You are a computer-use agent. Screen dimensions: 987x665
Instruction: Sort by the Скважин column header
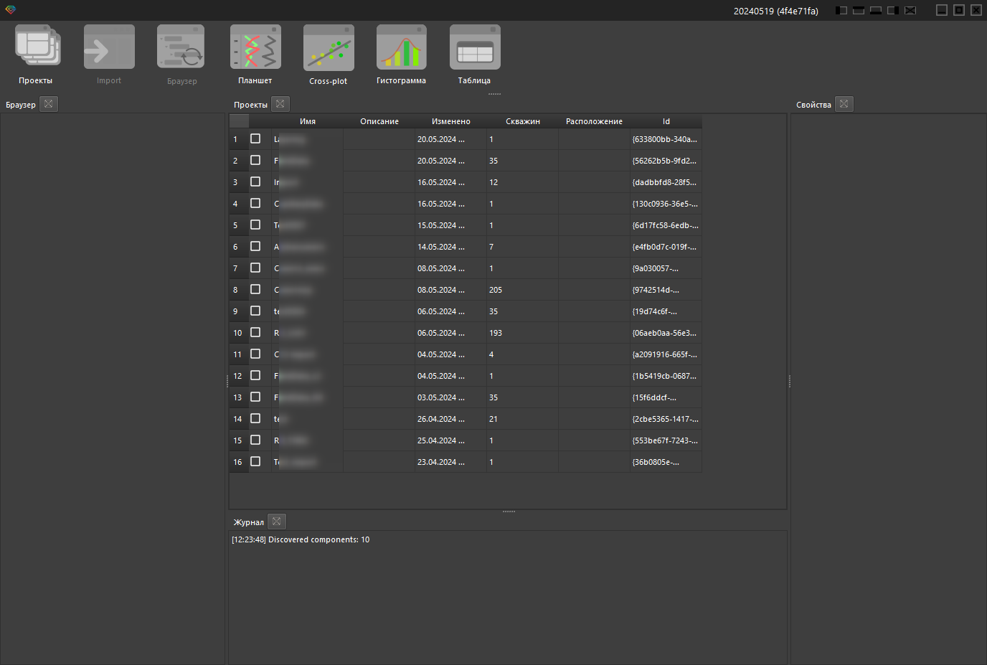pyautogui.click(x=523, y=121)
